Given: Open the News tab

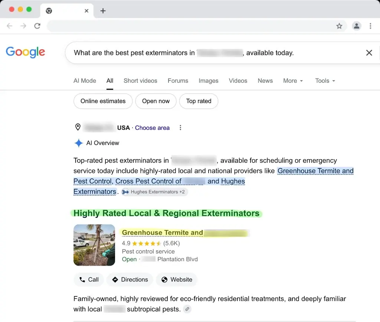Looking at the screenshot, I should click(x=265, y=80).
